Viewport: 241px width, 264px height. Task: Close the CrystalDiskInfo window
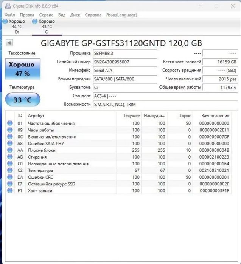233,6
